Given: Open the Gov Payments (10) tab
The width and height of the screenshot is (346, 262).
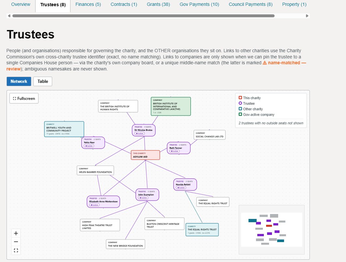Looking at the screenshot, I should (199, 5).
